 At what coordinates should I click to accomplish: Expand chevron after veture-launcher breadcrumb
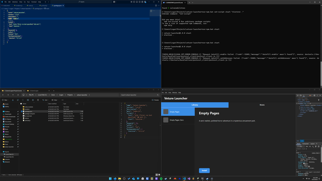pos(89,95)
